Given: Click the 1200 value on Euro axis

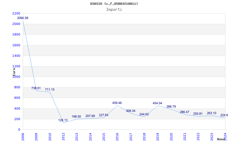Looking at the screenshot, I should 16,66.
